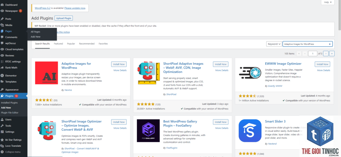This screenshot has width=341, height=157.
Task: Click the Users icon in sidebar
Action: point(2,119)
